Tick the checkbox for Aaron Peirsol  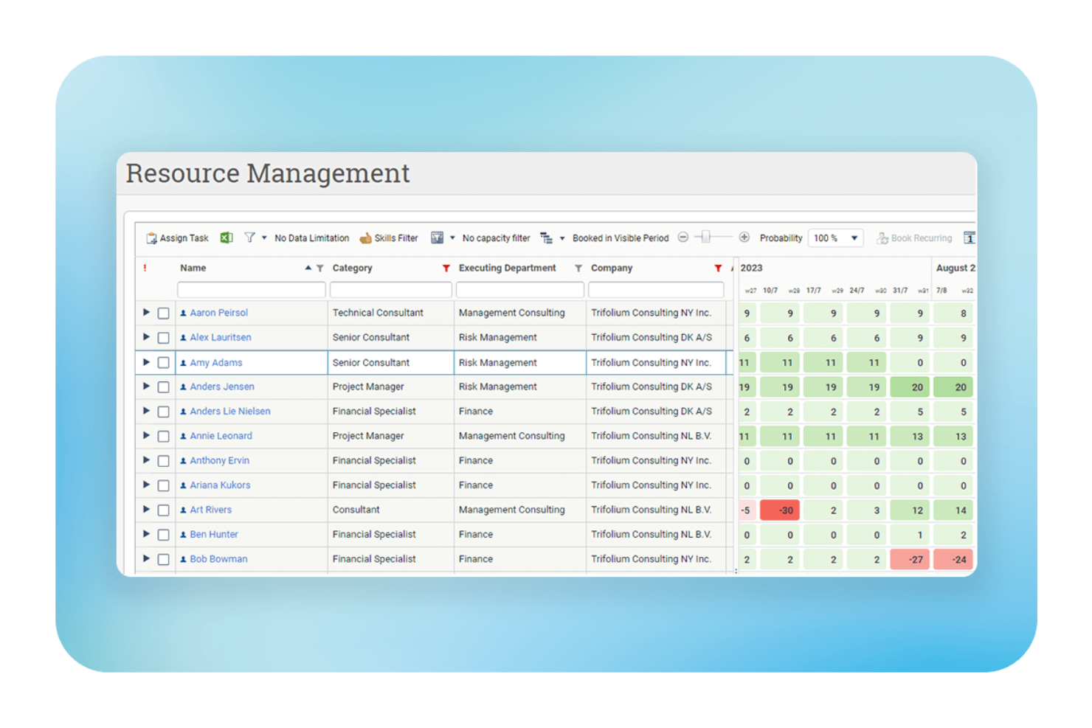click(164, 313)
